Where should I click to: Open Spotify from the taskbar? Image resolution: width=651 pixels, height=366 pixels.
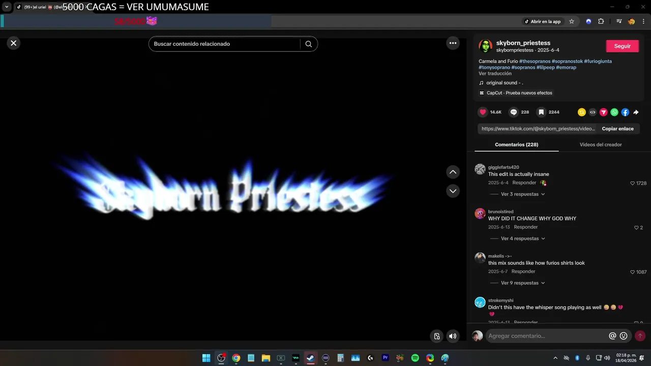point(415,358)
